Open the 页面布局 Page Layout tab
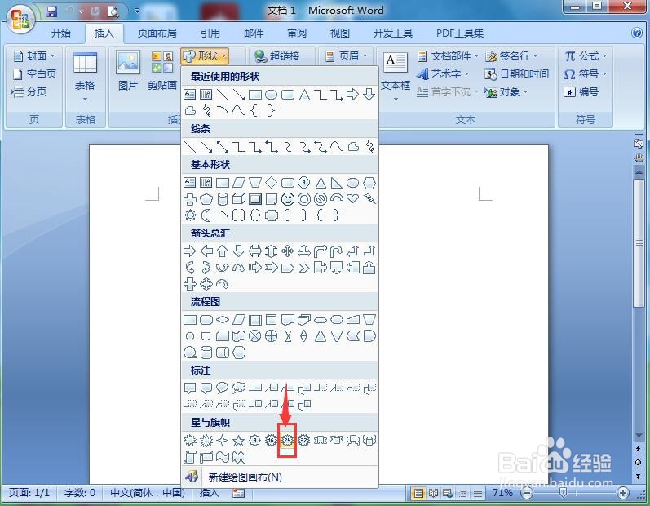 (x=157, y=33)
